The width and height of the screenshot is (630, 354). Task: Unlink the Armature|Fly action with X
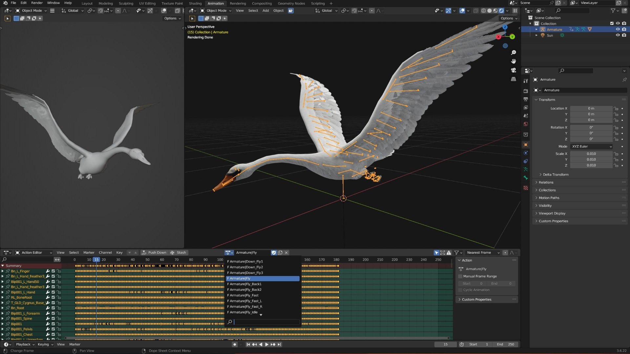286,253
